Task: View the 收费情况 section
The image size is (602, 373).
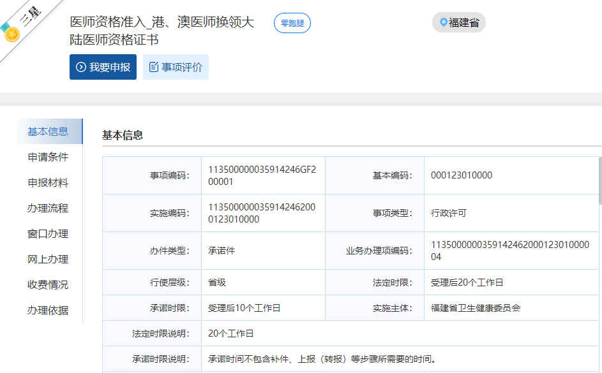Action: 48,284
